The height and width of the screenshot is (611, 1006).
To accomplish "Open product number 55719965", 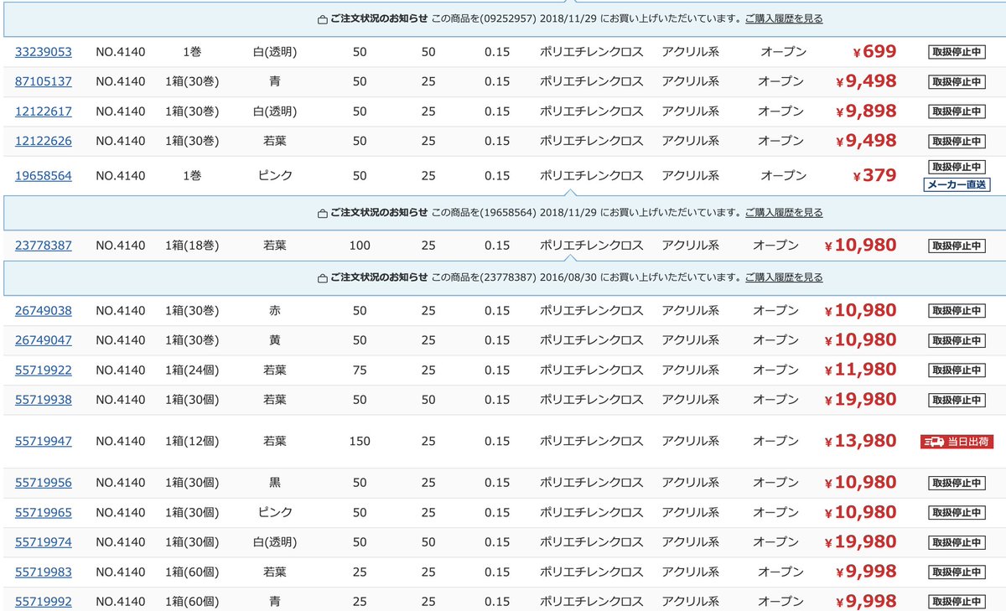I will pyautogui.click(x=44, y=512).
